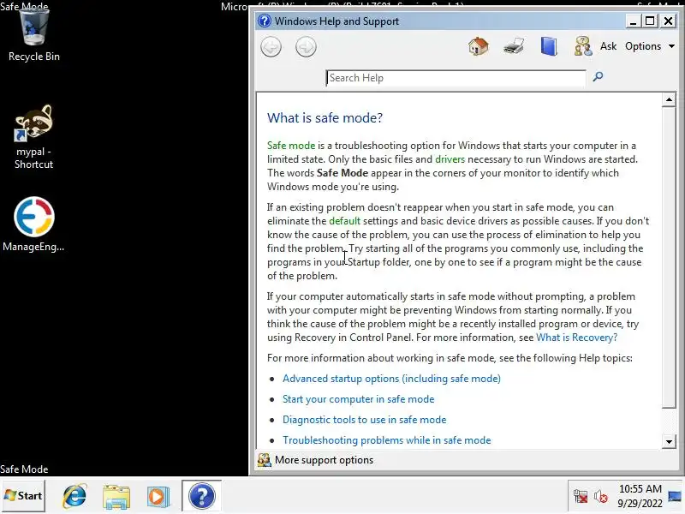Screen dimensions: 685x514
Task: Click More support options at the bottom
Action: [324, 460]
